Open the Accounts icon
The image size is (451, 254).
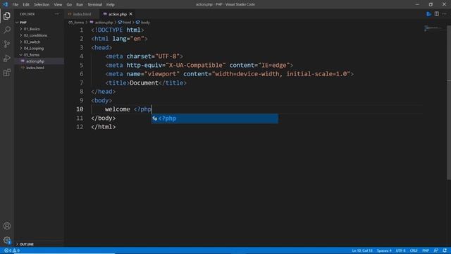coord(7,226)
